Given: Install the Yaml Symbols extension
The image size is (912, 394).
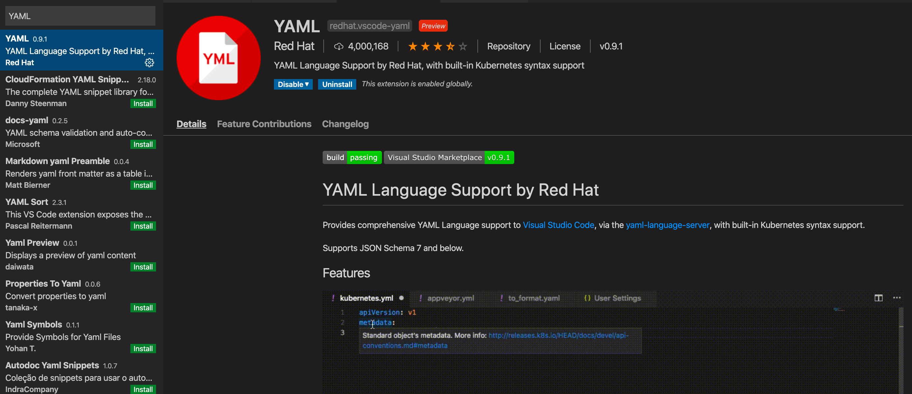Looking at the screenshot, I should click(x=143, y=349).
